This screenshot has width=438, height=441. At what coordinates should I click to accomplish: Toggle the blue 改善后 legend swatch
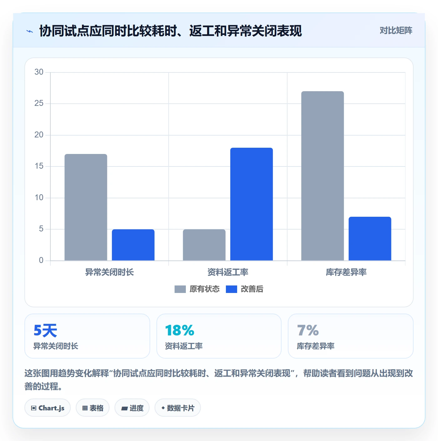point(232,289)
